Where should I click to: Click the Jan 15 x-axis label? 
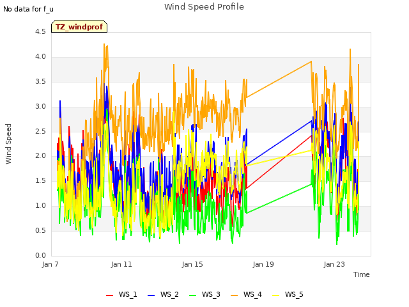click(192, 264)
